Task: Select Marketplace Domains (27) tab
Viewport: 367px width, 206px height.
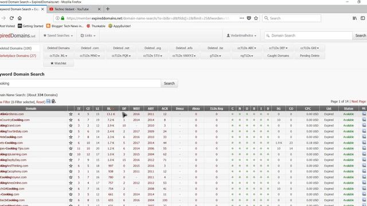Action: tap(18, 56)
